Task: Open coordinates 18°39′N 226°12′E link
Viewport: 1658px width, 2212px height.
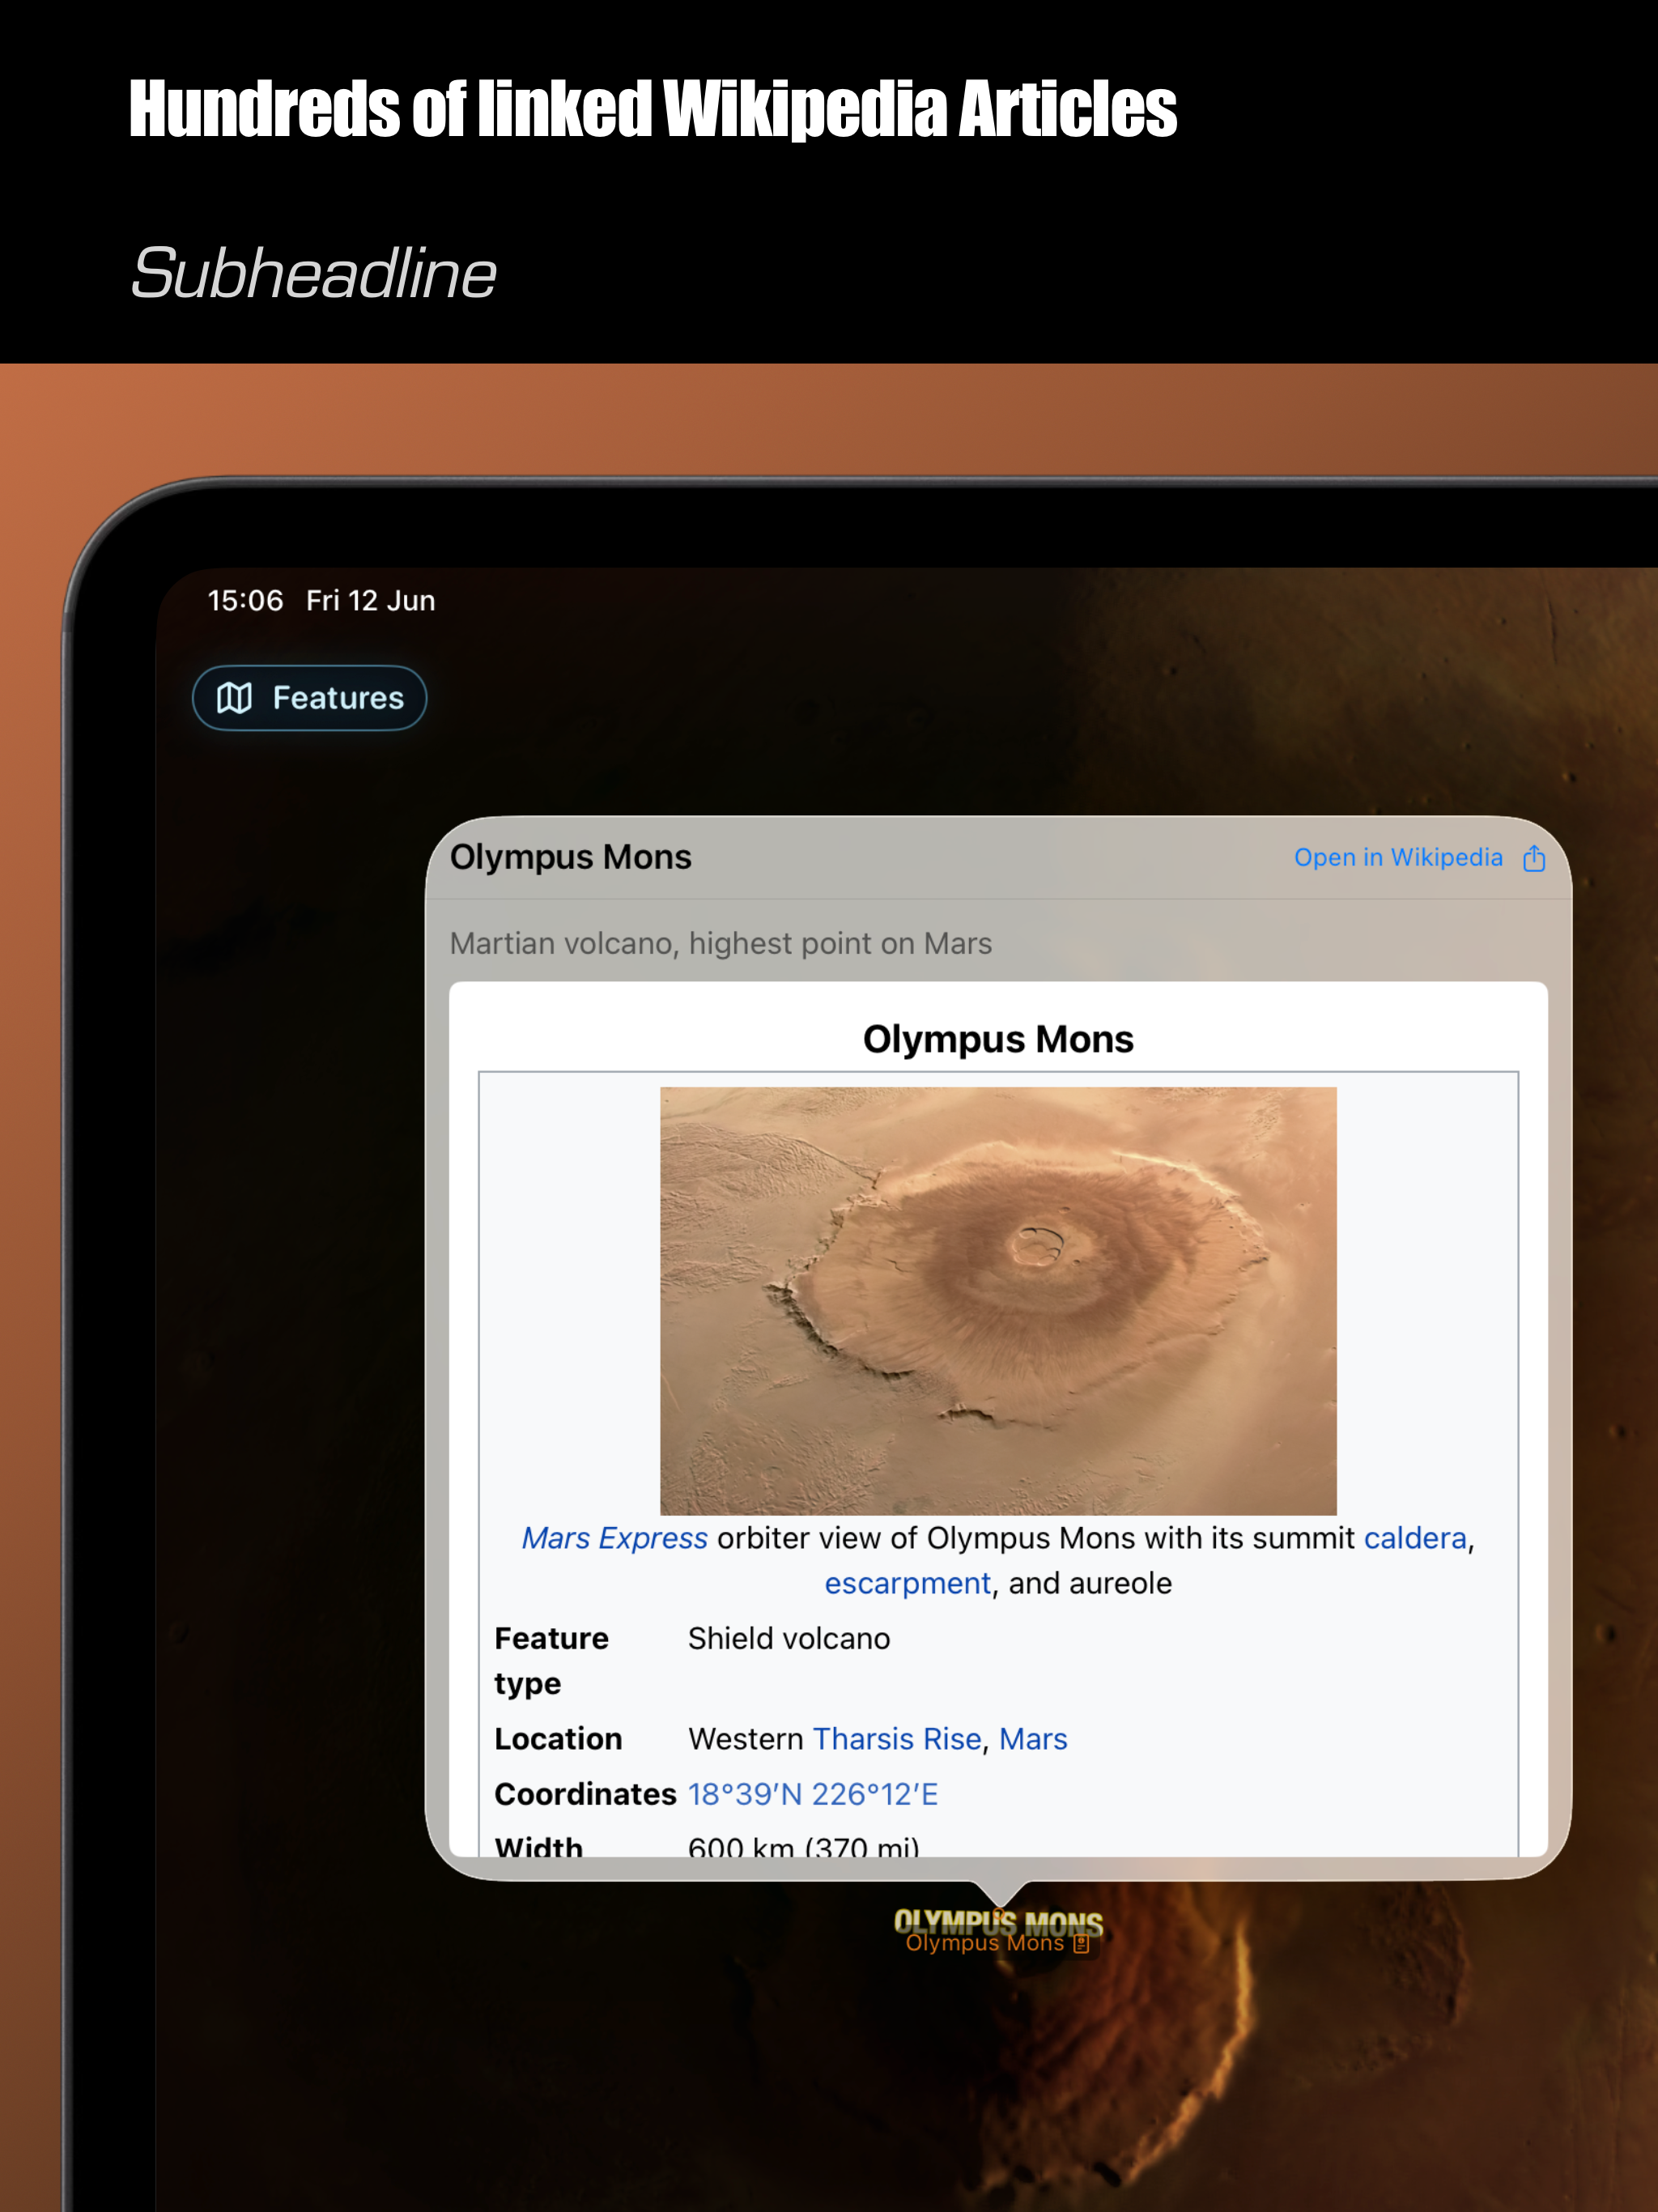Action: click(x=813, y=1794)
